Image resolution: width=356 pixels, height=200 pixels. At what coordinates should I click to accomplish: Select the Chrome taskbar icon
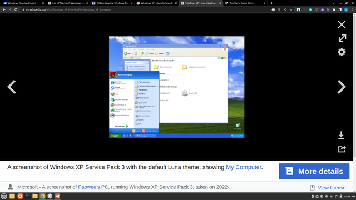(42, 196)
